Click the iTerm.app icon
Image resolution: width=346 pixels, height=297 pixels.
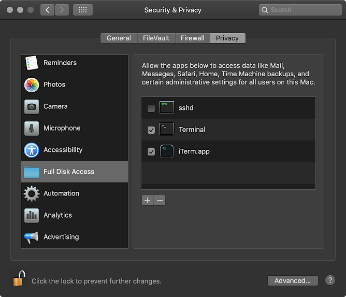167,151
